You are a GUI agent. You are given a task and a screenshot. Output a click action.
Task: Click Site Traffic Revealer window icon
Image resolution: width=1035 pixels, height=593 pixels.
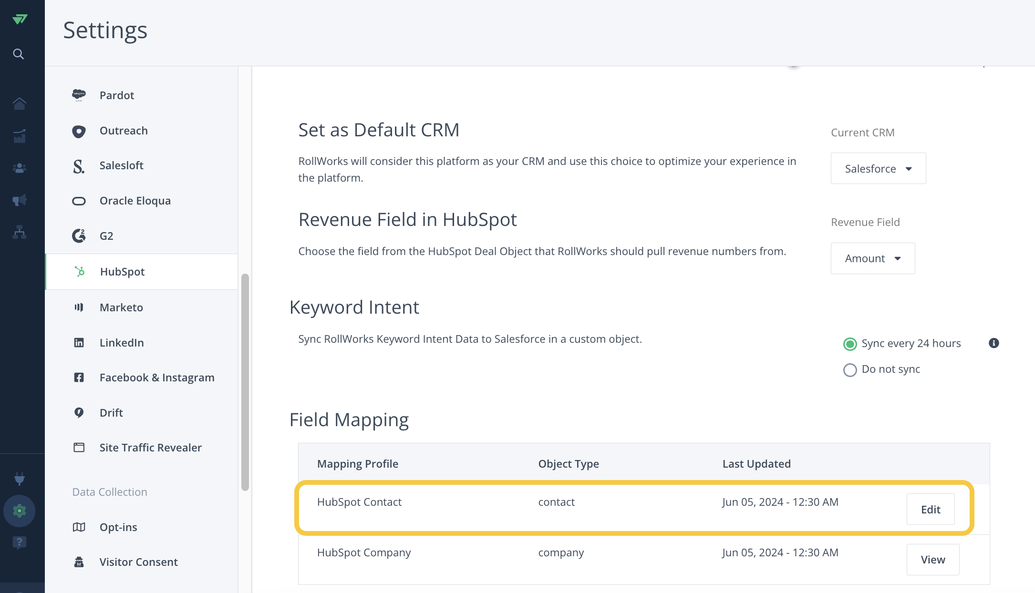[x=79, y=447]
